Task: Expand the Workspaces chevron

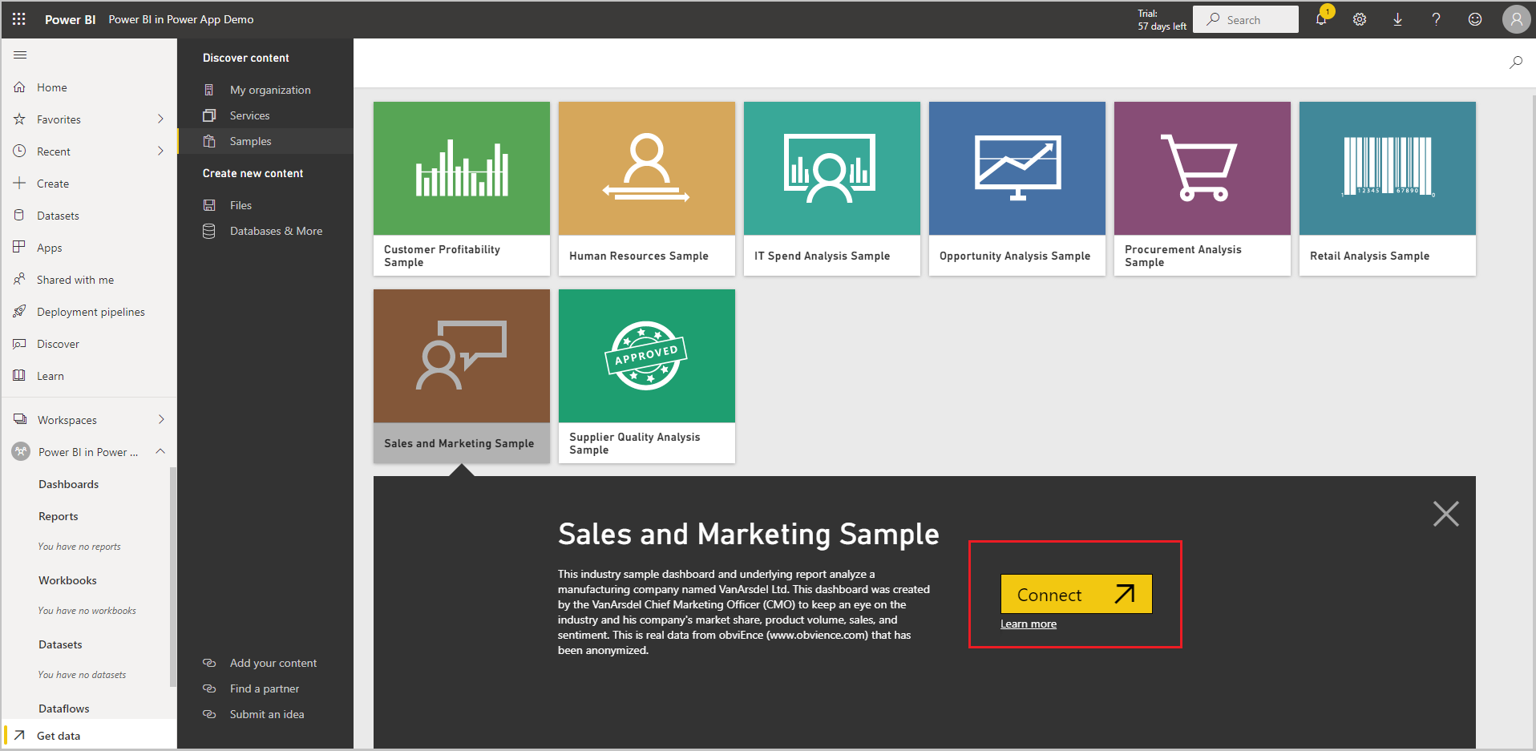Action: [x=160, y=419]
